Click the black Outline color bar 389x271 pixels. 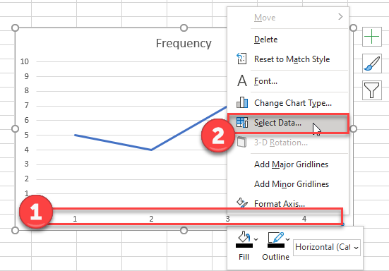tap(276, 246)
